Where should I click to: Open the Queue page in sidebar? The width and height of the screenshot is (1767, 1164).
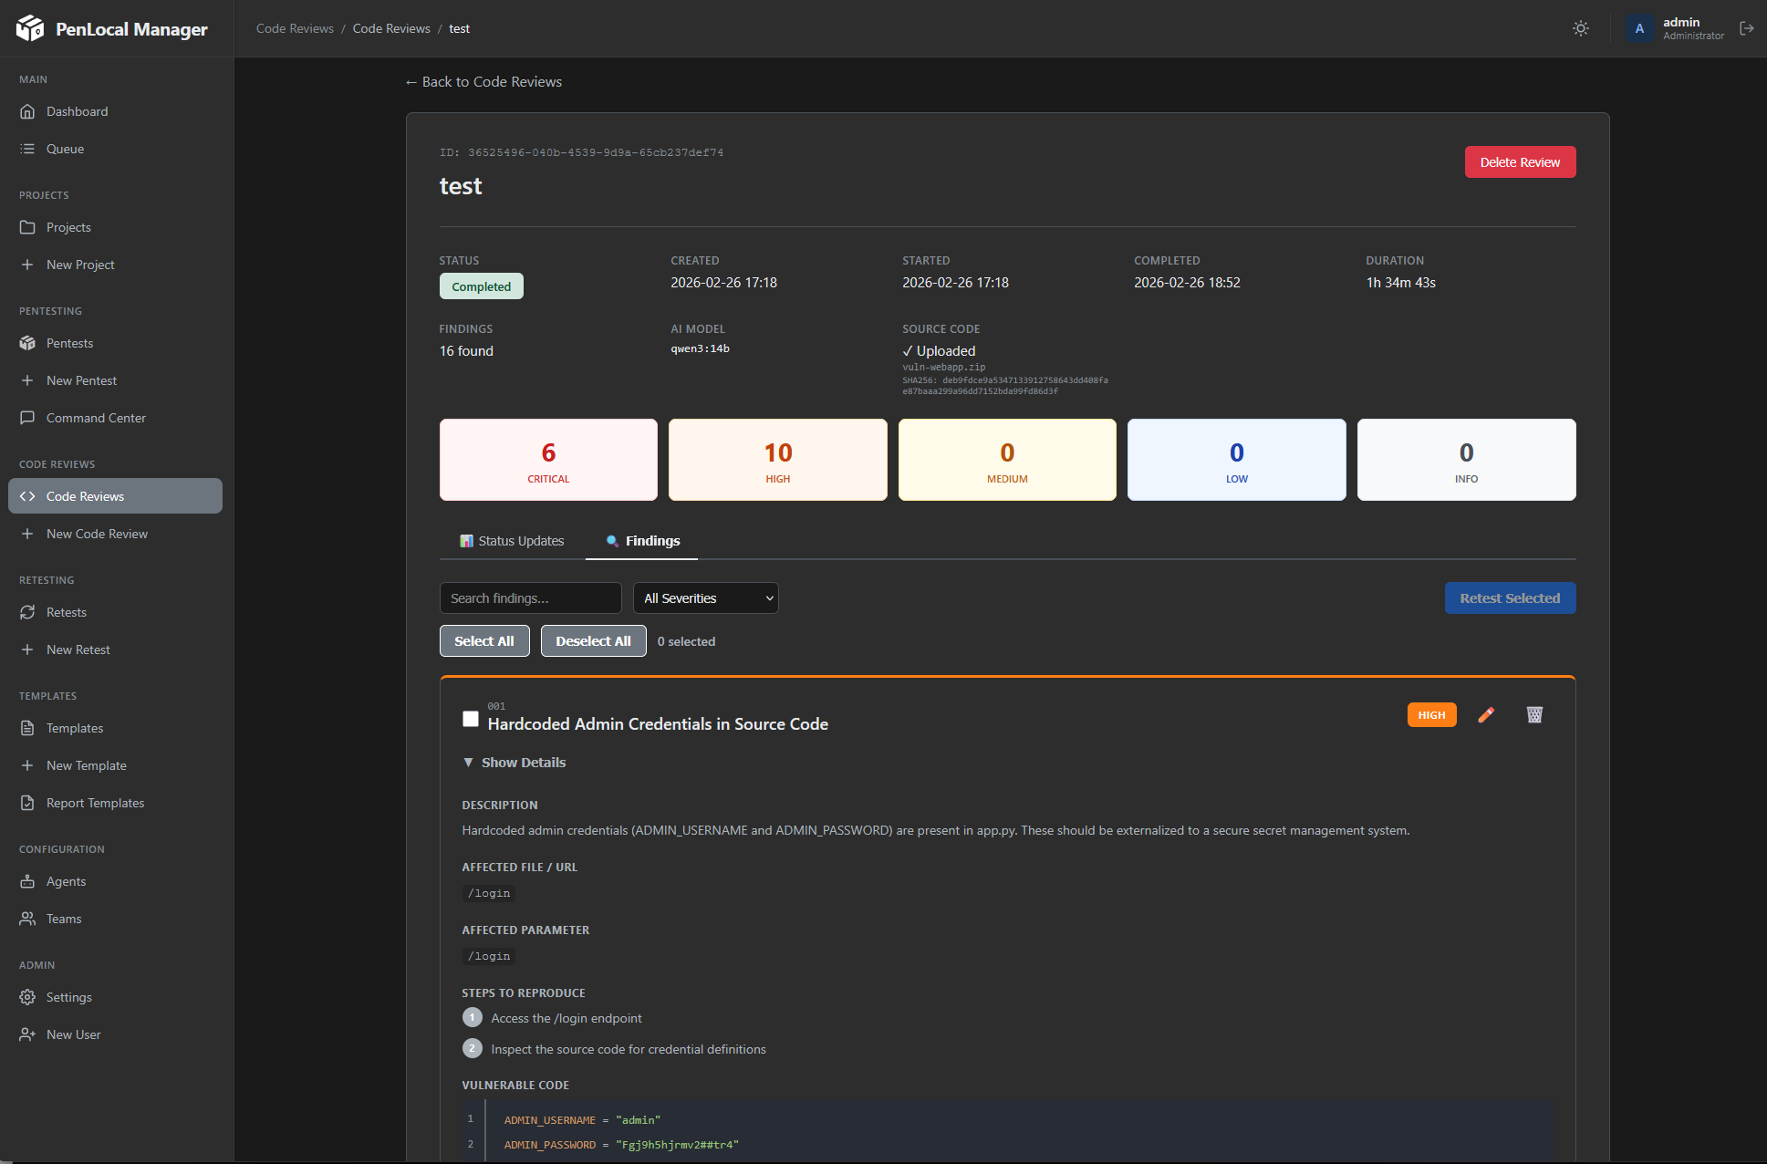(65, 149)
